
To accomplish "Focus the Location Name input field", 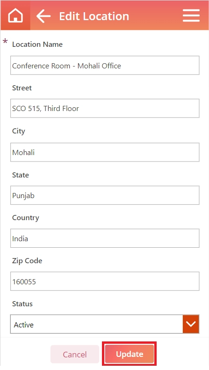I will coord(105,66).
